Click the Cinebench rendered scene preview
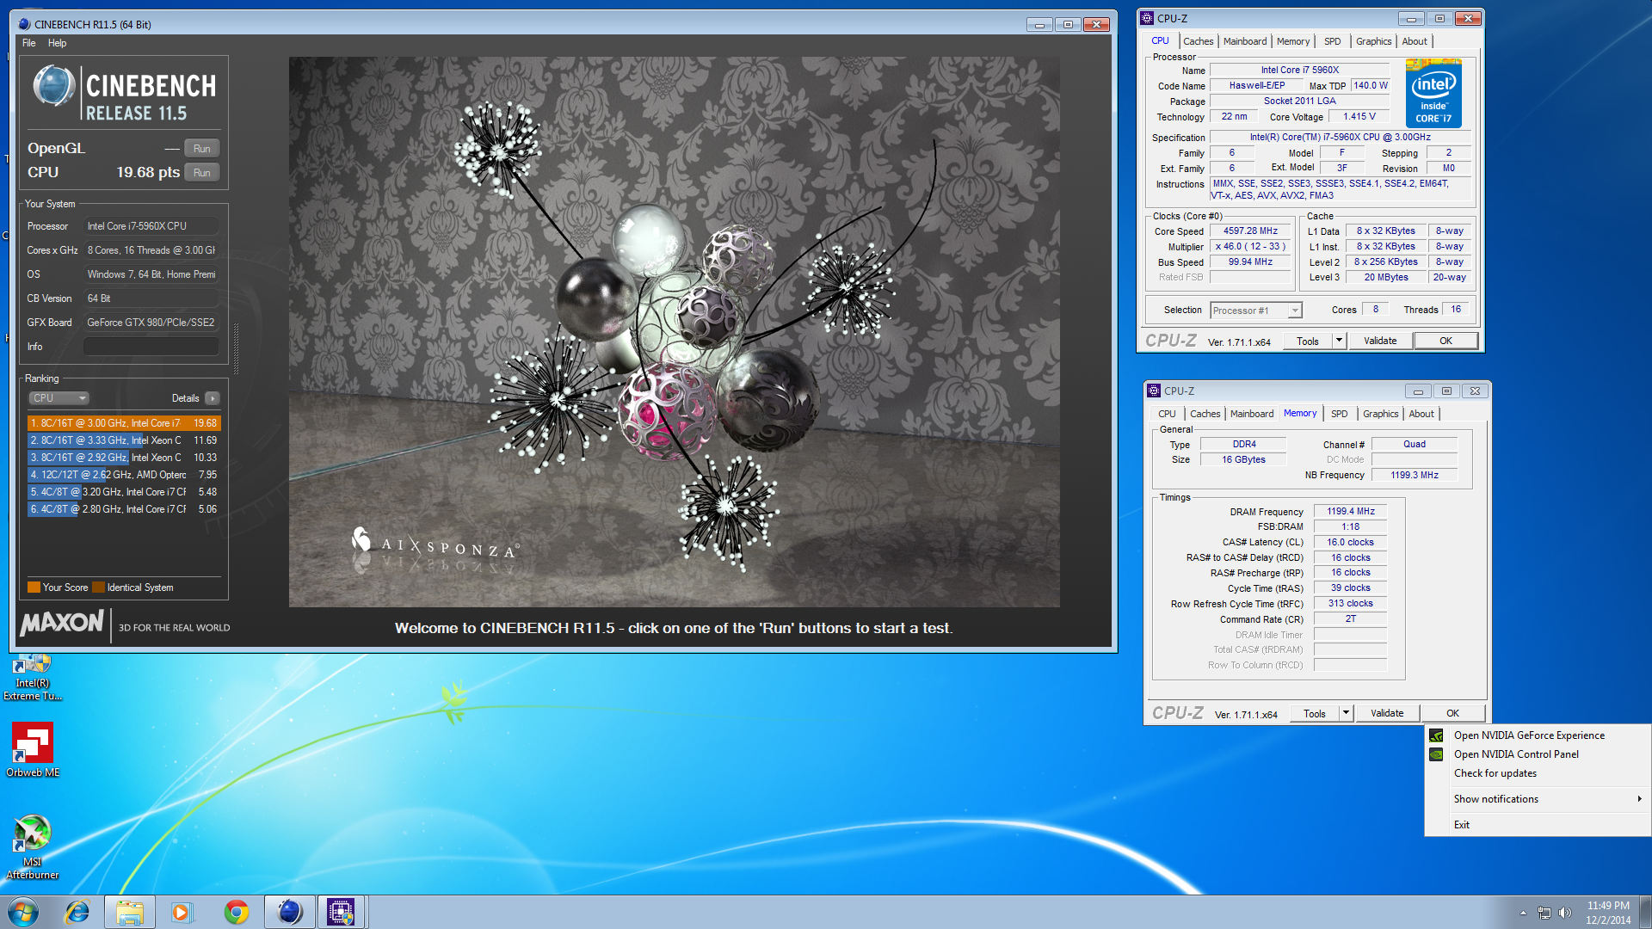The width and height of the screenshot is (1652, 929). [x=674, y=332]
